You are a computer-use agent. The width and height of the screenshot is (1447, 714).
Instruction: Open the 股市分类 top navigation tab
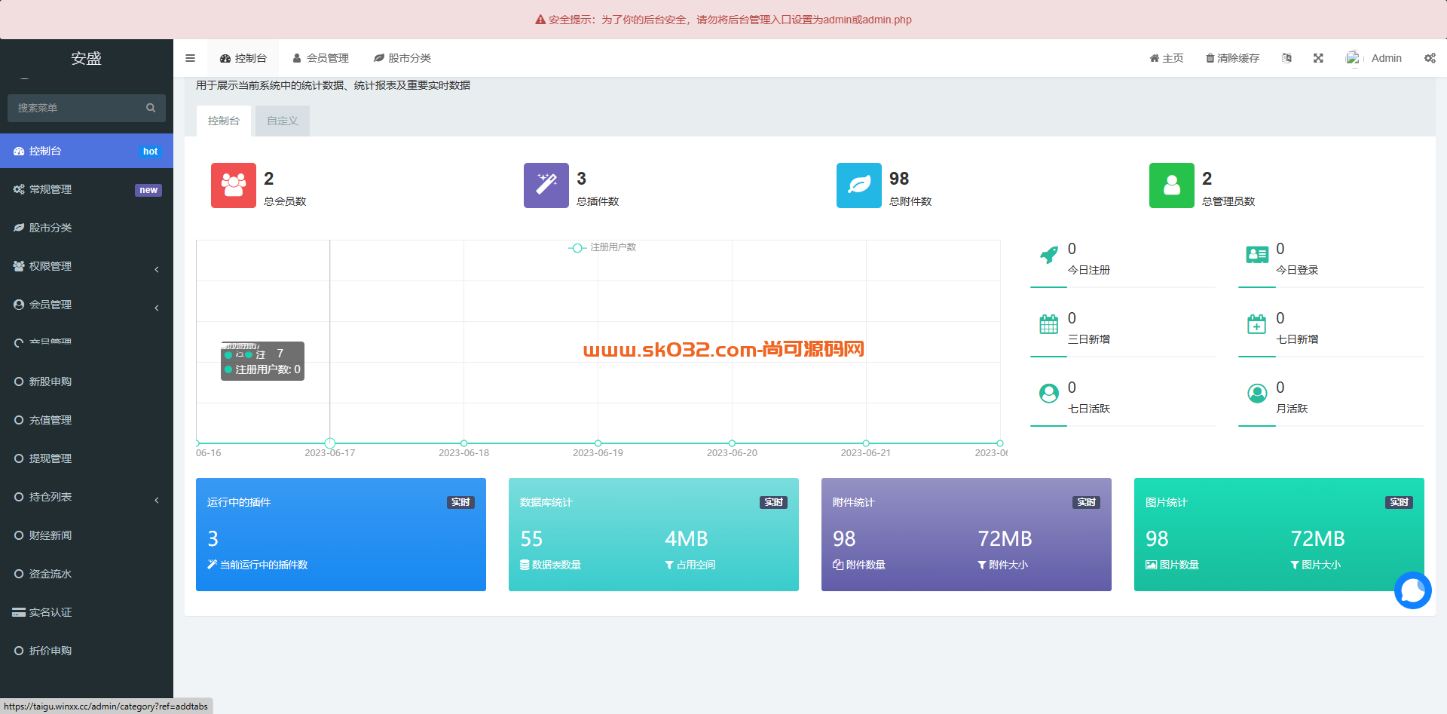click(402, 58)
